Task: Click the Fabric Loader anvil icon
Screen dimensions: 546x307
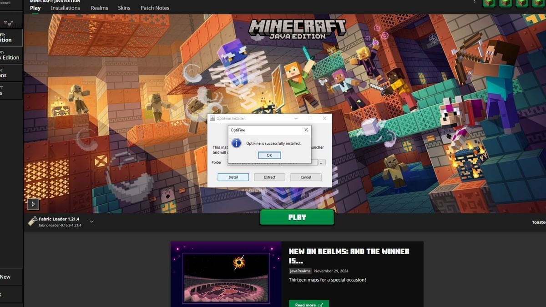Action: [32, 221]
